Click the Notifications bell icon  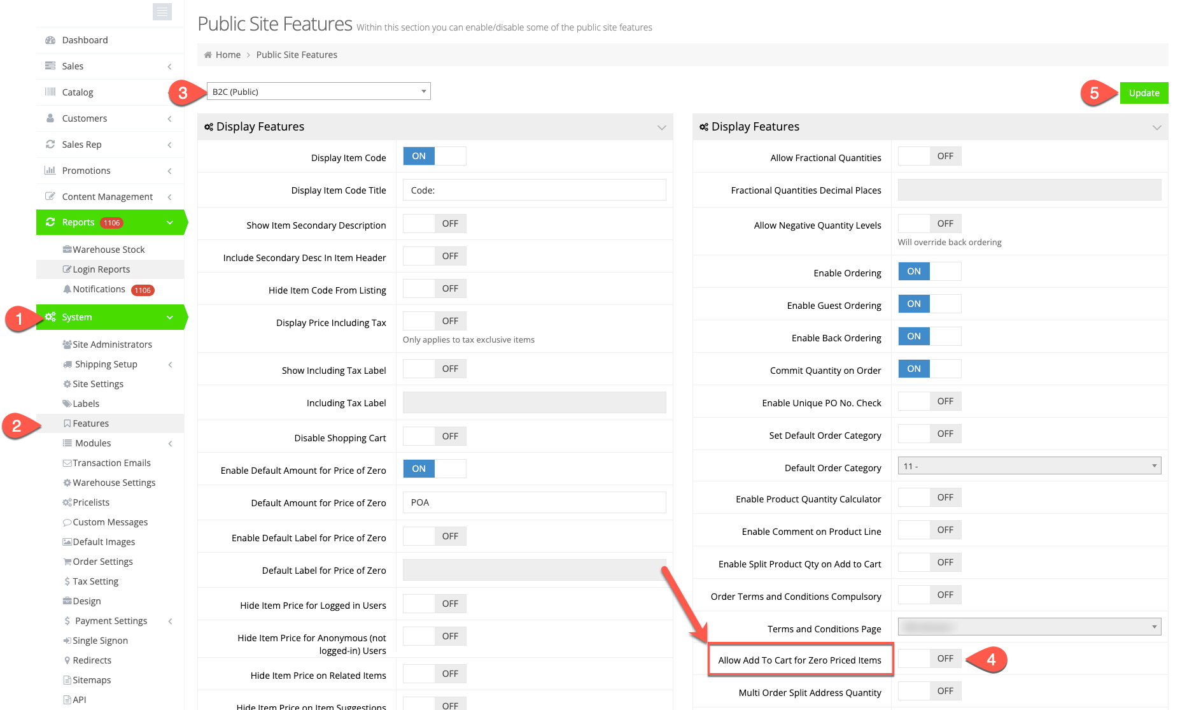[x=67, y=289]
